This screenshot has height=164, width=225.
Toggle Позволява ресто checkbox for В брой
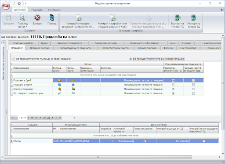pyautogui.click(x=145, y=141)
